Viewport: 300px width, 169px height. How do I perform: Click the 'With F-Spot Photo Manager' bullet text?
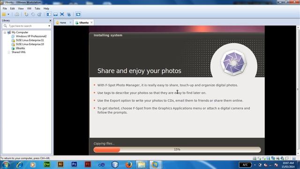(168, 85)
